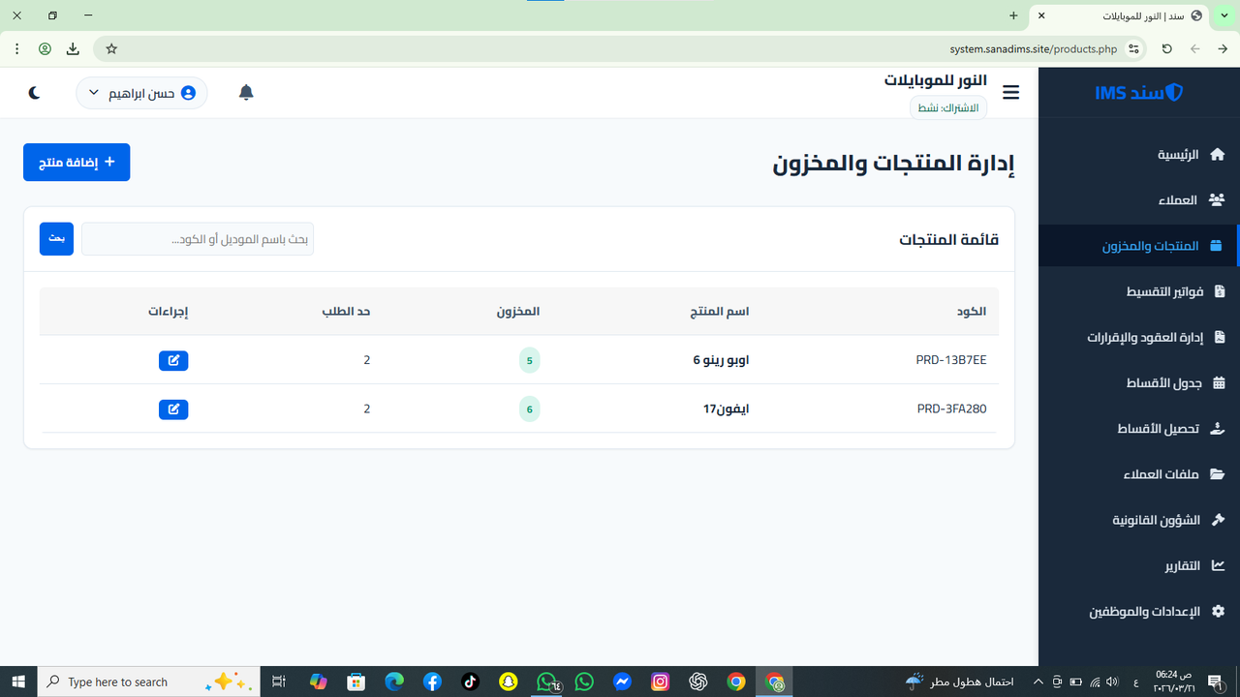Open Instagram from the taskbar
Screen dimensions: 1240x697
[660, 682]
